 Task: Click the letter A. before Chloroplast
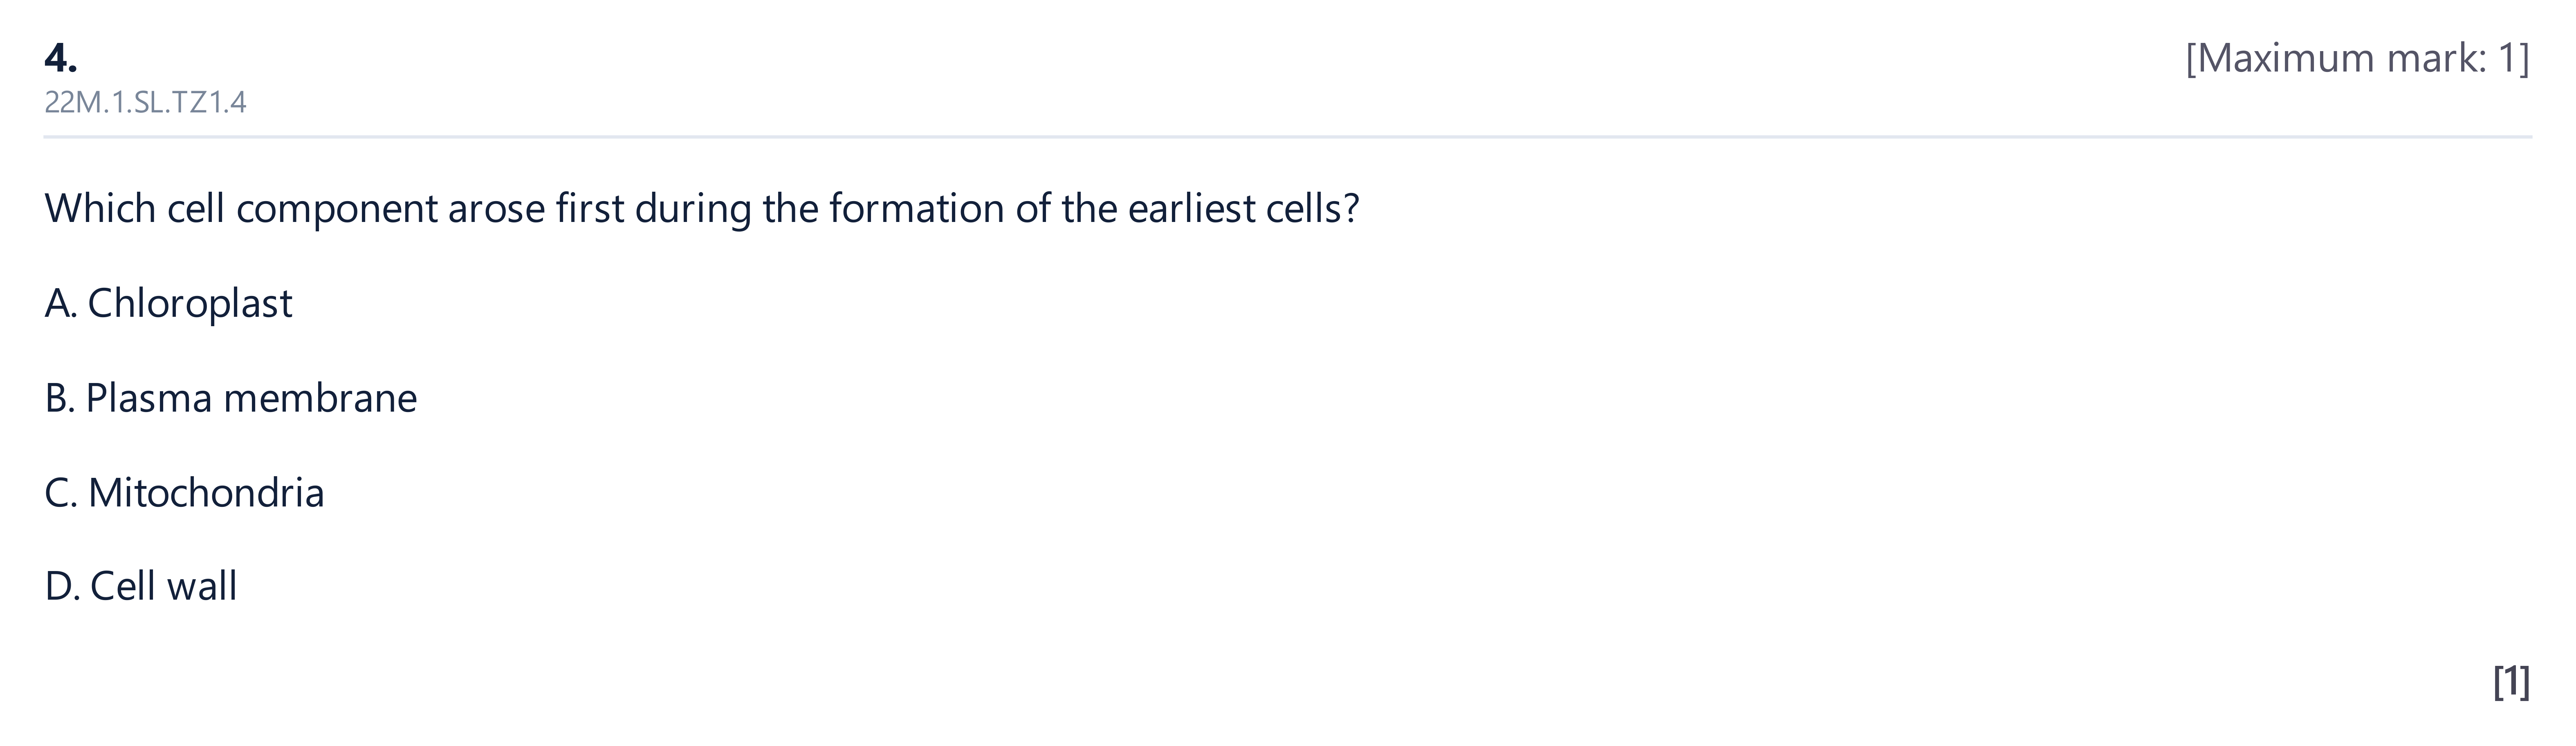point(61,303)
